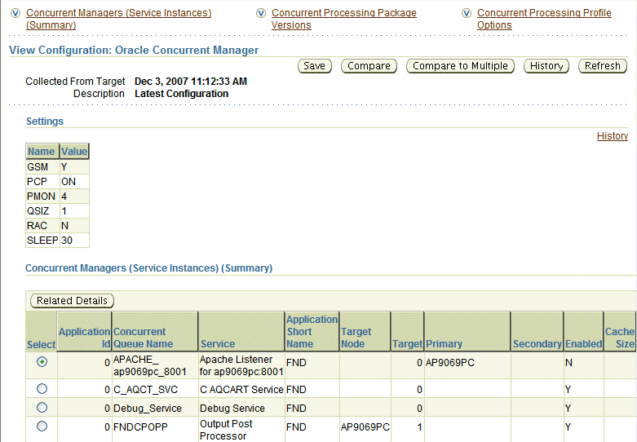Click the History button next to Refresh
Image resolution: width=637 pixels, height=442 pixels.
pos(546,66)
